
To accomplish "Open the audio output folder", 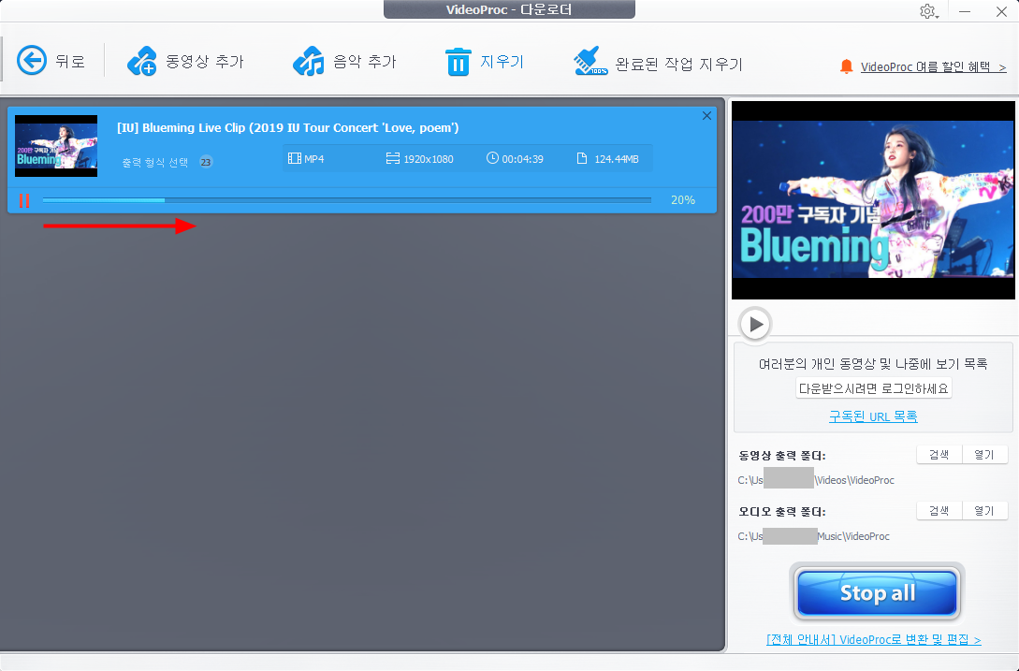I will pos(984,510).
